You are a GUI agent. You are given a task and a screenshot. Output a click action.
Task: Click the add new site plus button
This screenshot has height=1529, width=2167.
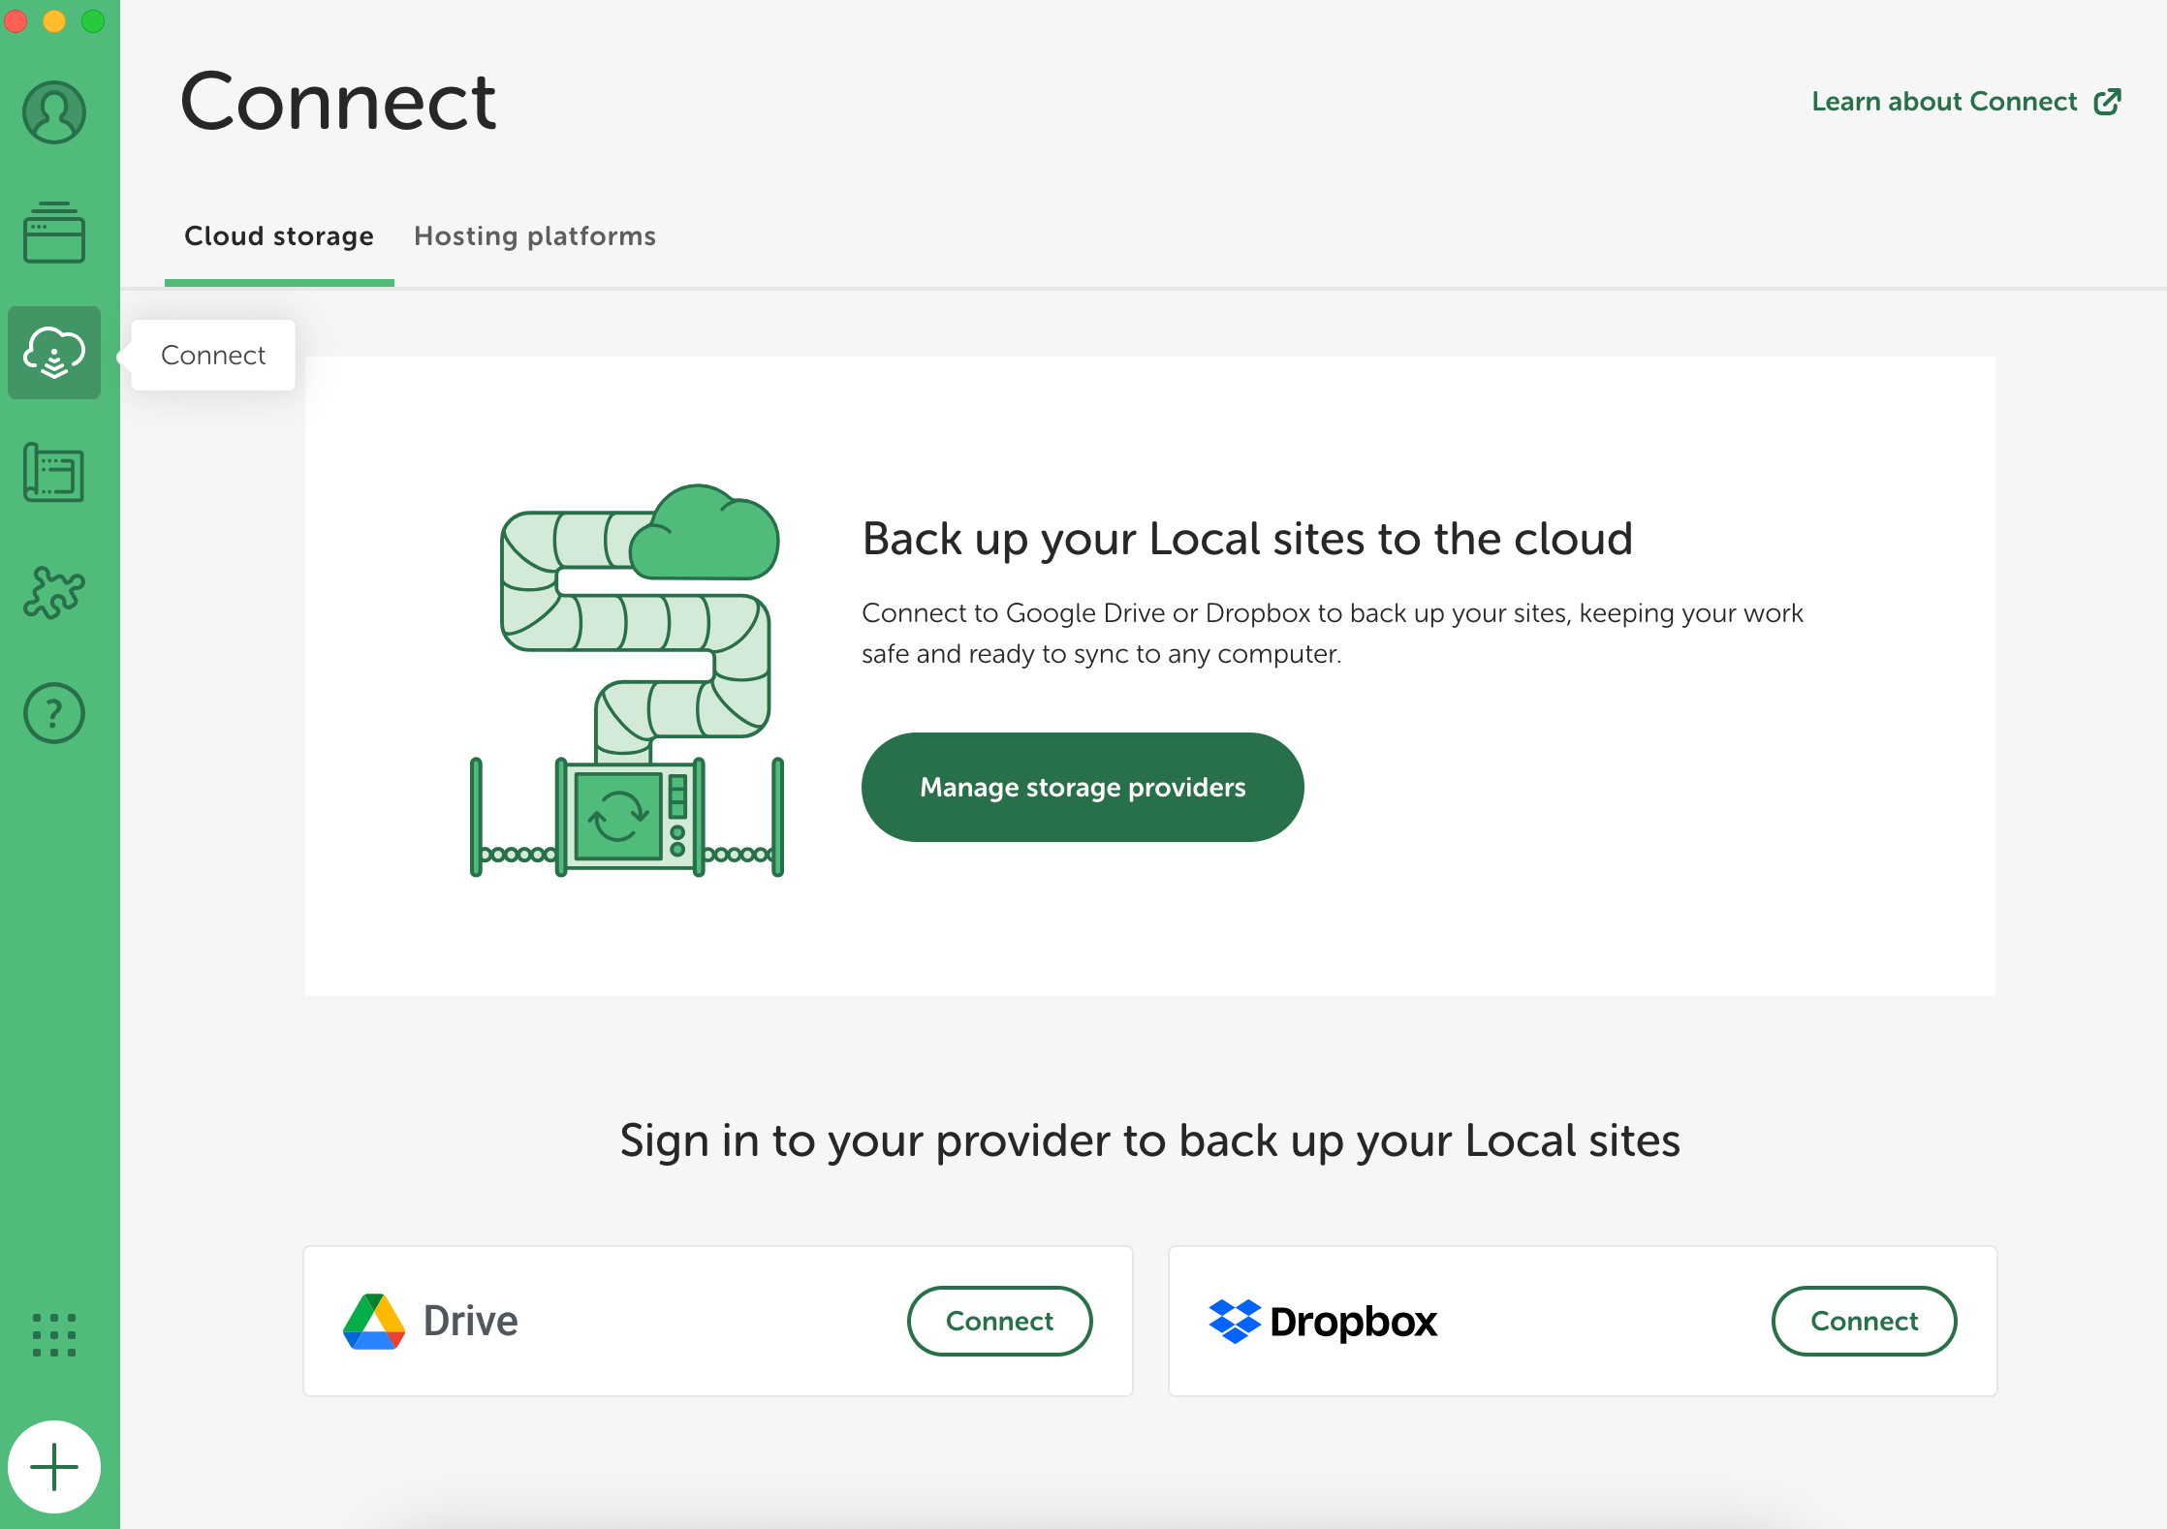[54, 1467]
